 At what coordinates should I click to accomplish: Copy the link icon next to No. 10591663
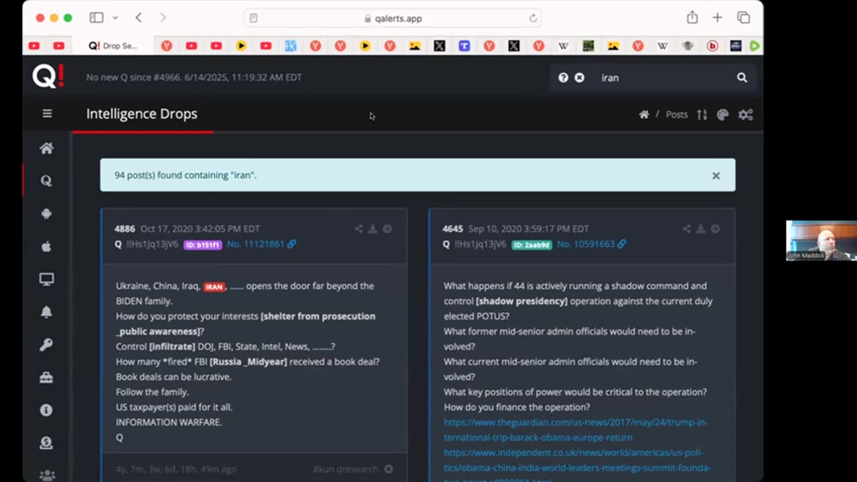coord(621,244)
